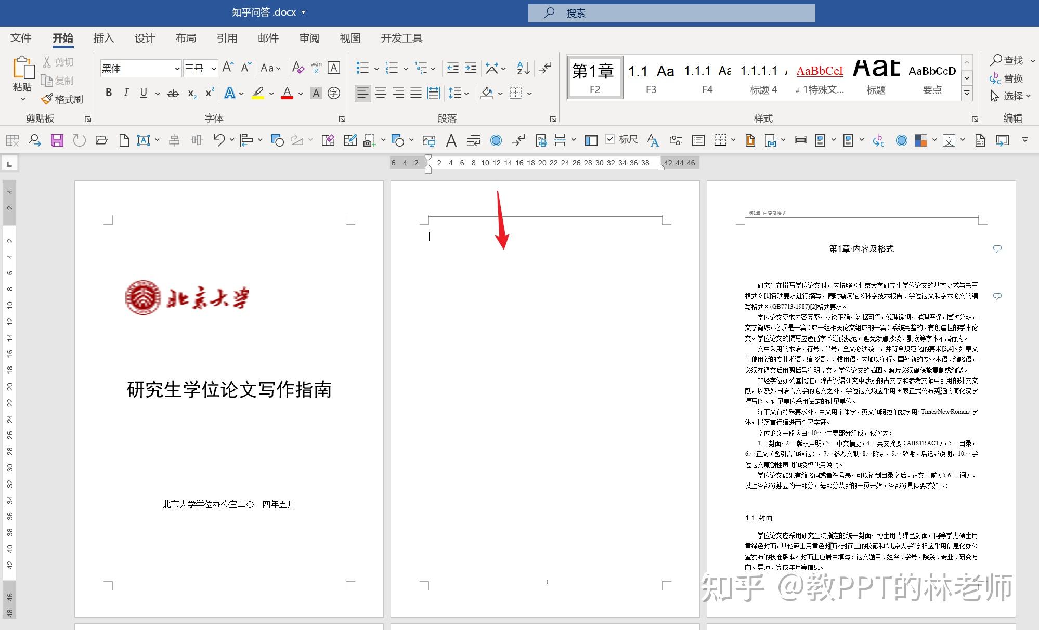The width and height of the screenshot is (1039, 630).
Task: Enable the 标尺 ruler checkbox
Action: pyautogui.click(x=611, y=139)
